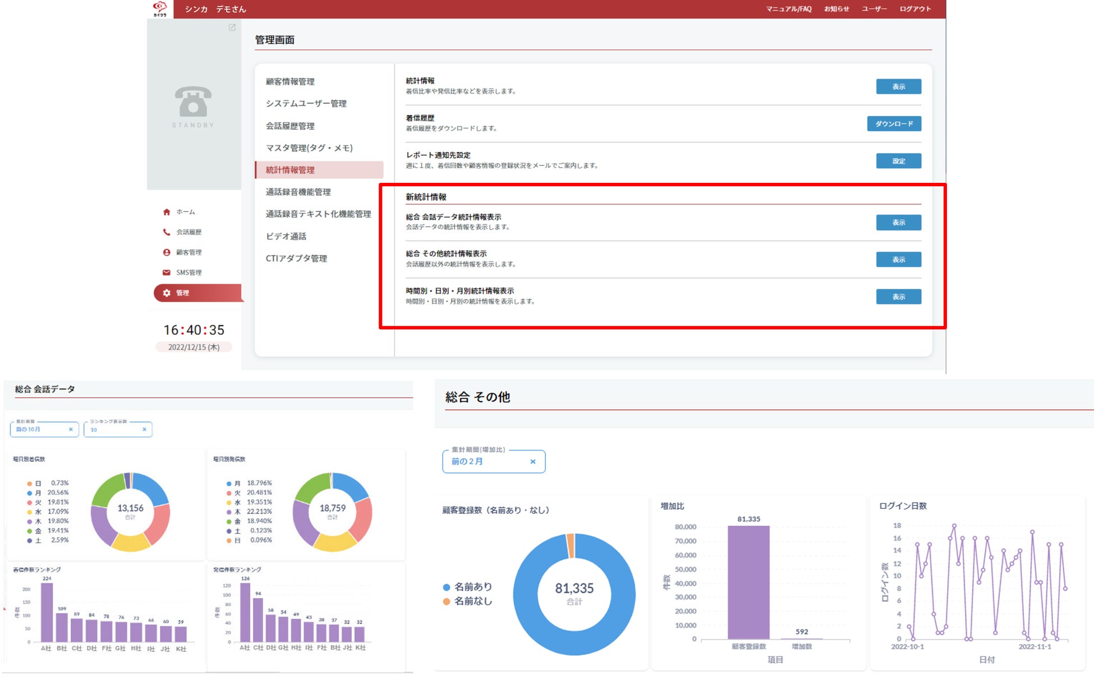Toggle 名前なし legend item in donut chart
Image resolution: width=1094 pixels, height=681 pixels.
tap(467, 601)
